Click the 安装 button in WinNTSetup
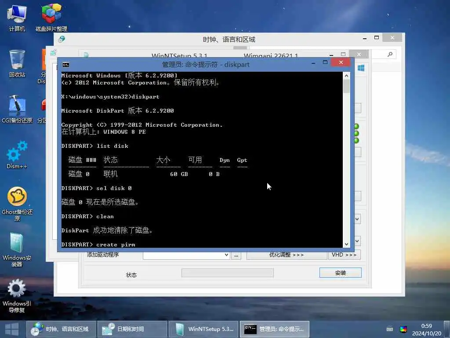The height and width of the screenshot is (338, 450). 341,273
